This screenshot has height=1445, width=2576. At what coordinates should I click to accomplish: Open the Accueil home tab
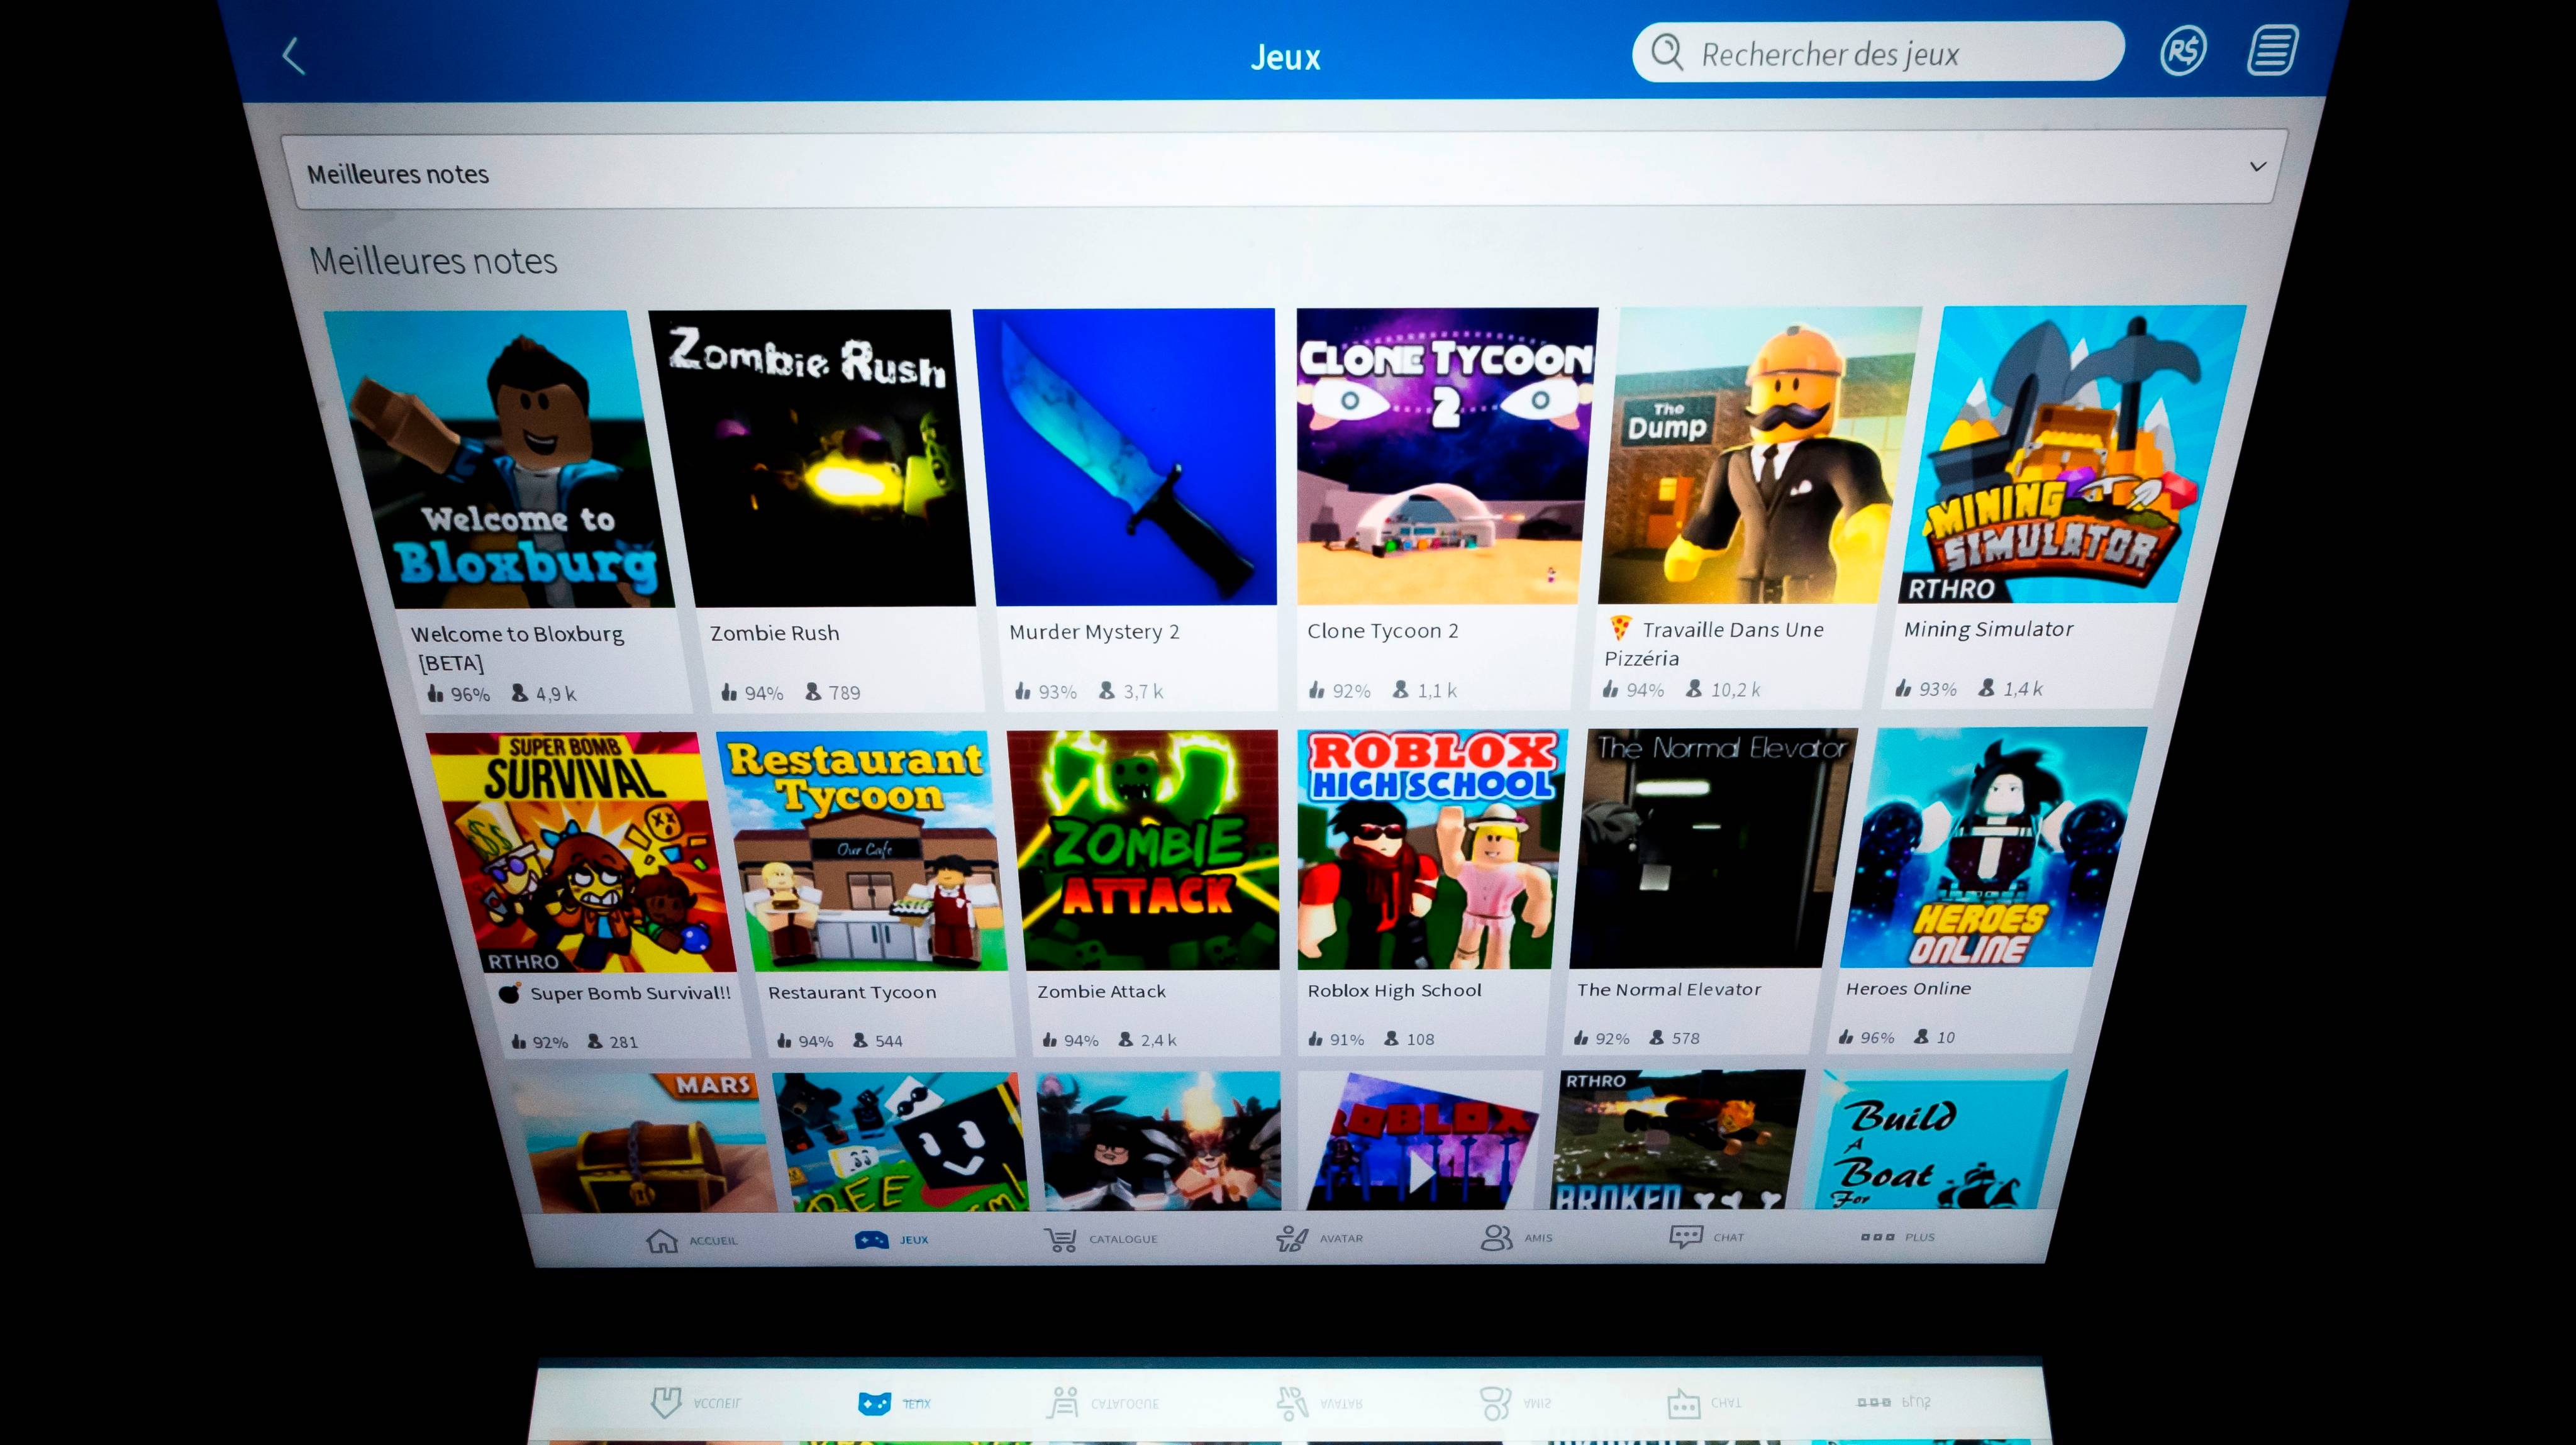coord(691,1240)
